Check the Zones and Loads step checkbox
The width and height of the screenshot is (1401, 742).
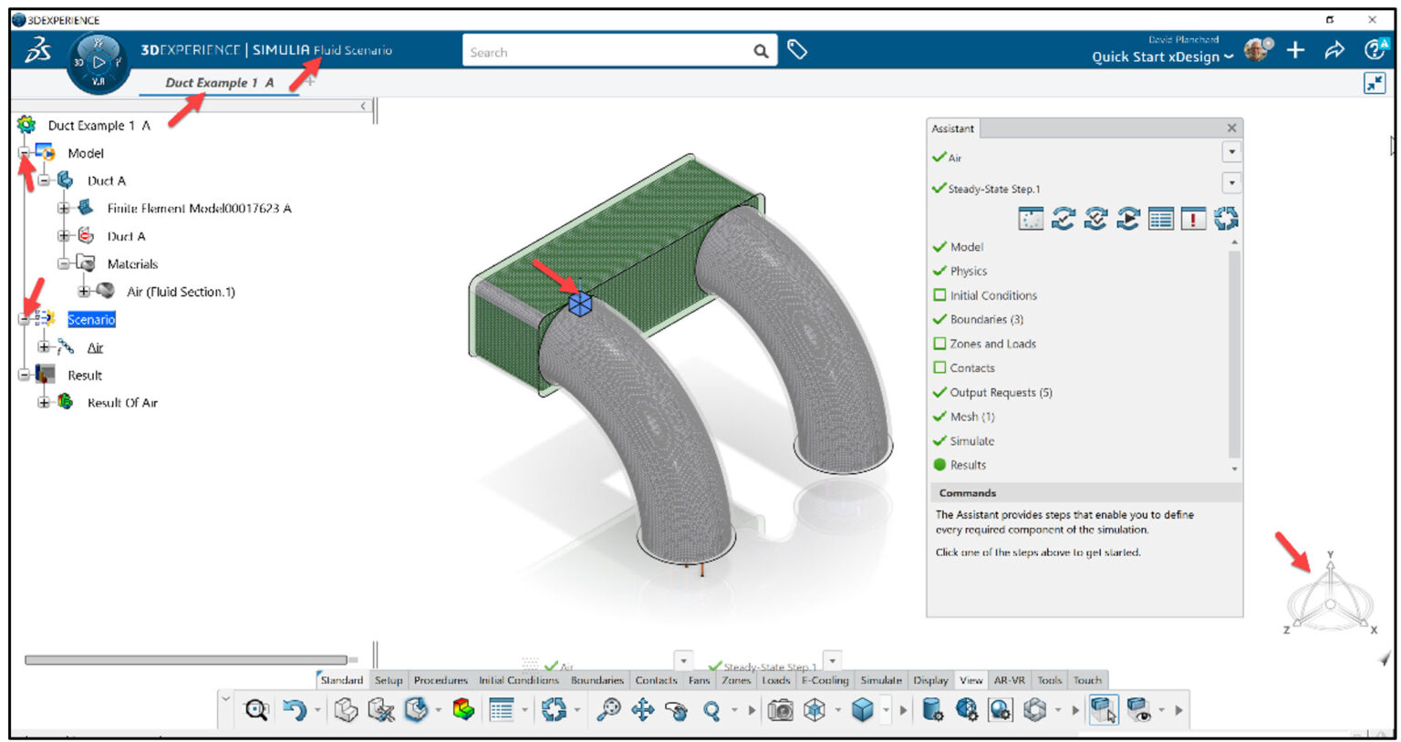940,344
